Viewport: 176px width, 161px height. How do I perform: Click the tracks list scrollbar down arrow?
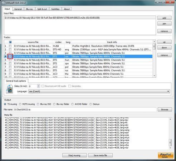point(154,76)
